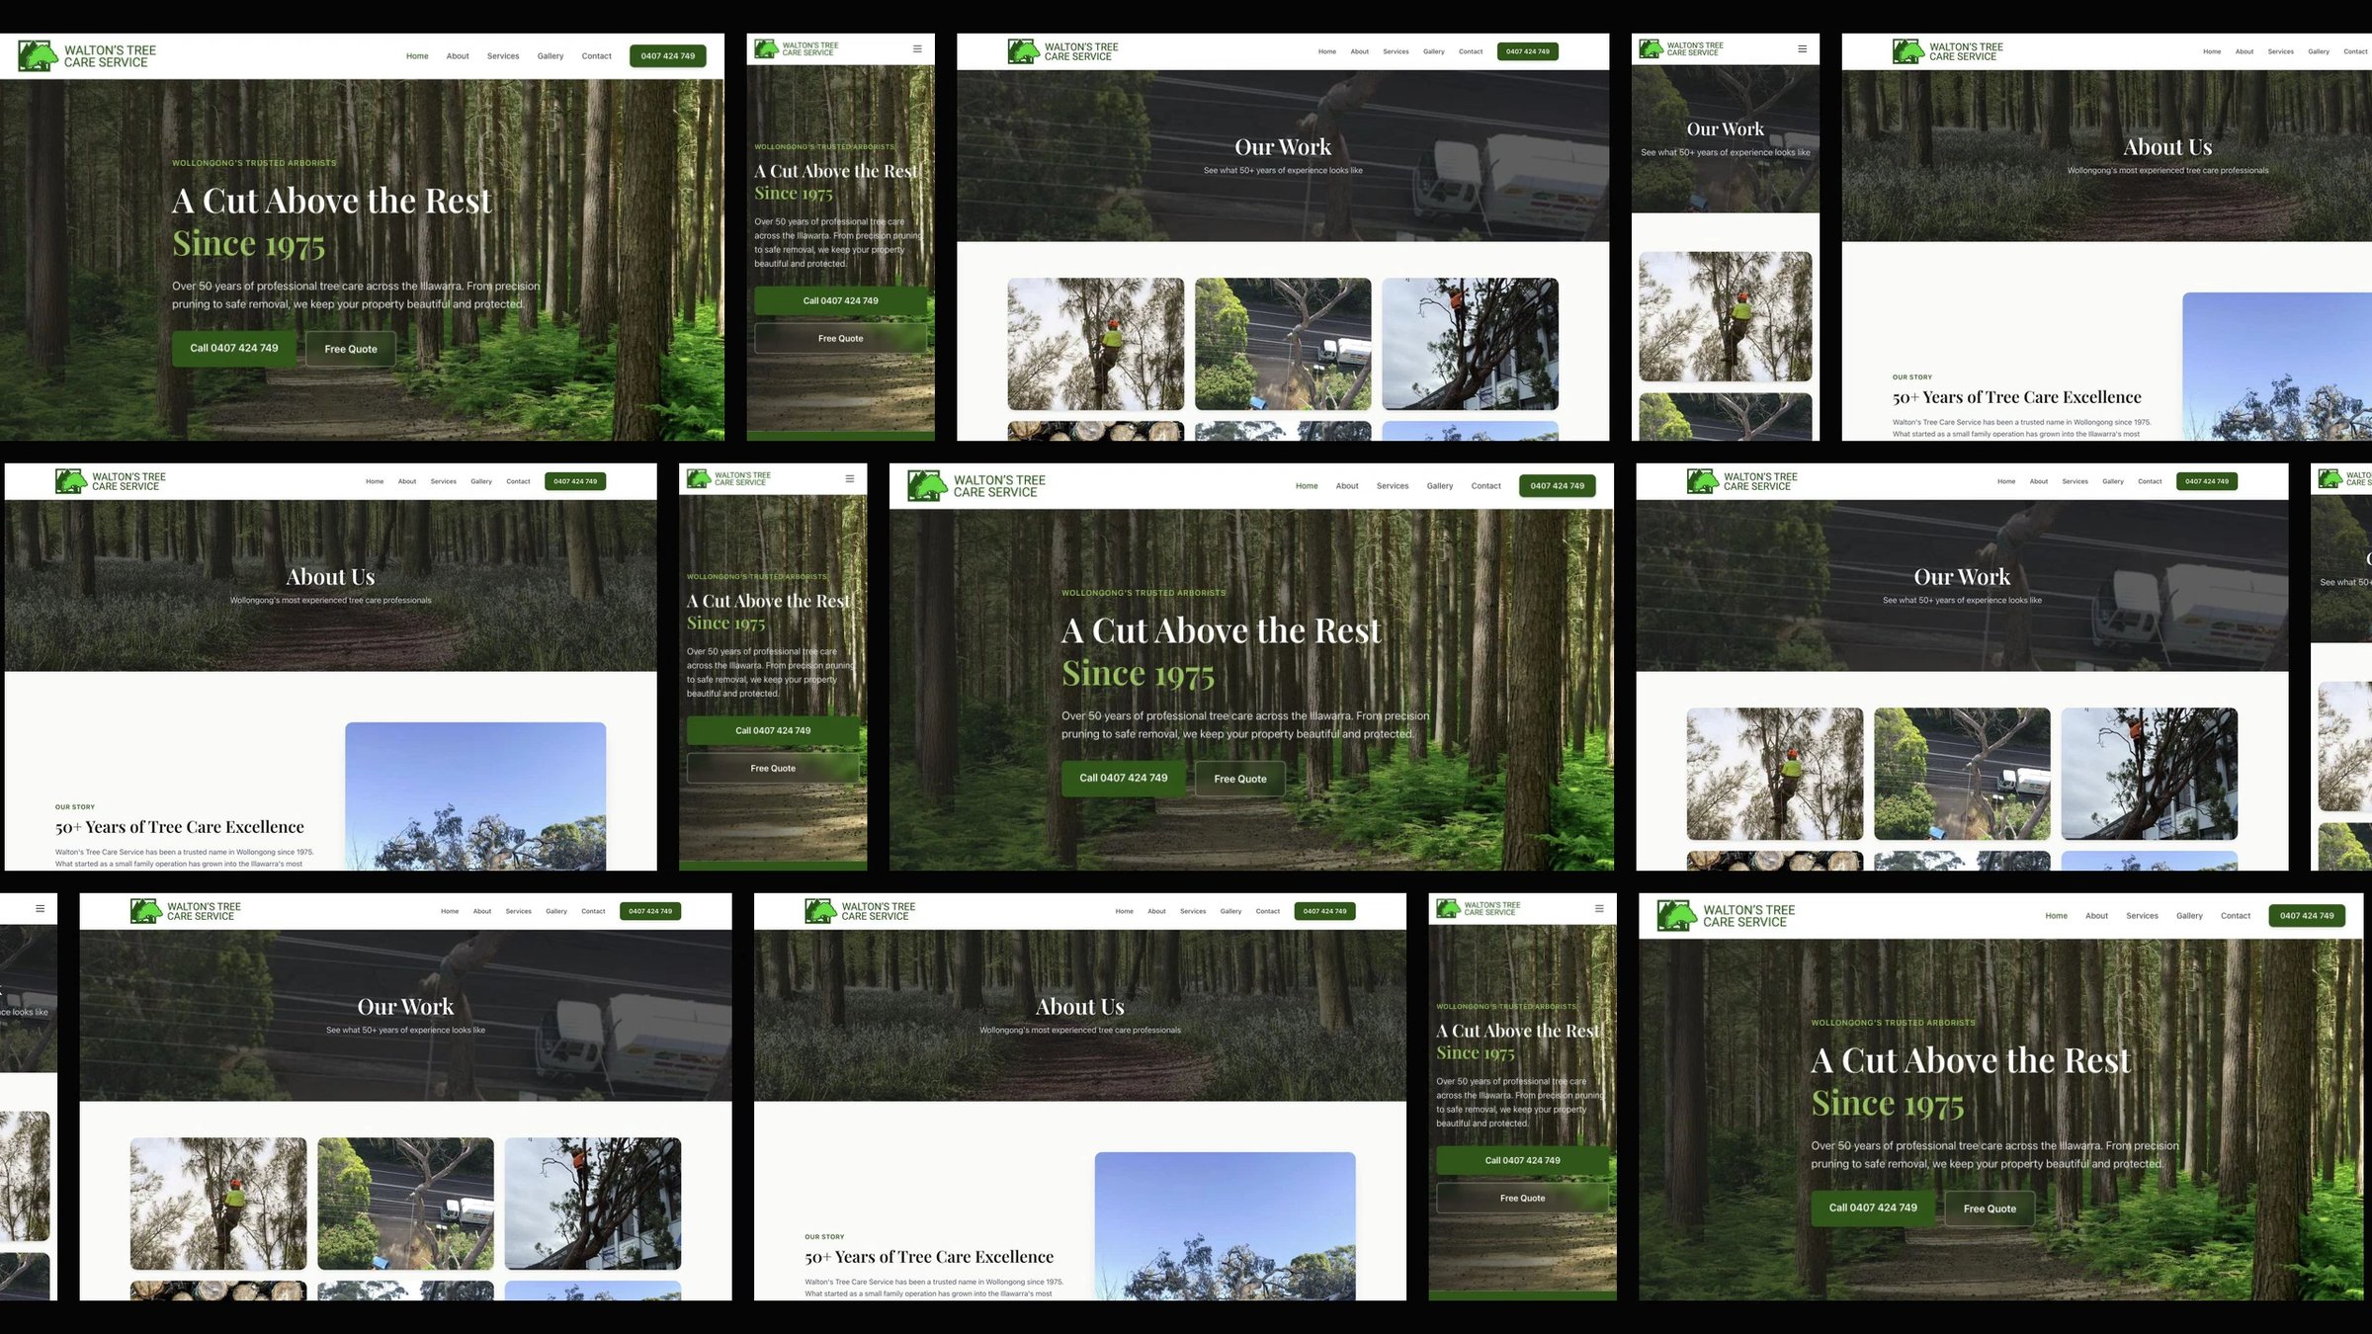Click blue sky tree image in bottom-row About Us mockup
The image size is (2372, 1334).
[1225, 1225]
